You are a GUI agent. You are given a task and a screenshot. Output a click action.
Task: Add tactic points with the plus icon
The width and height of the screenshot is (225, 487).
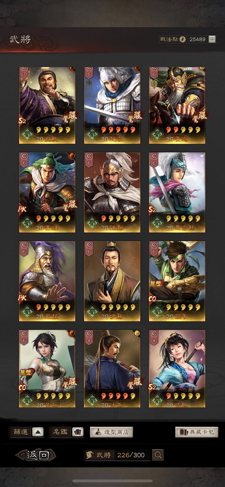(212, 39)
